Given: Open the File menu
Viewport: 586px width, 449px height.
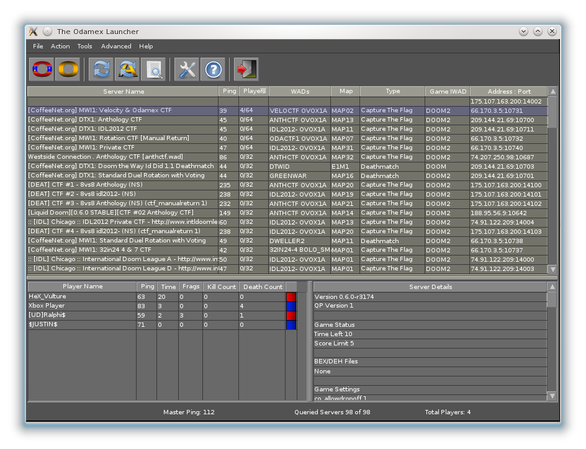Looking at the screenshot, I should pyautogui.click(x=38, y=47).
